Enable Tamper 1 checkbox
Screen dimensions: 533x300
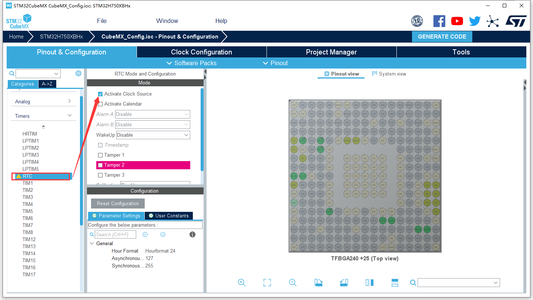(x=100, y=155)
